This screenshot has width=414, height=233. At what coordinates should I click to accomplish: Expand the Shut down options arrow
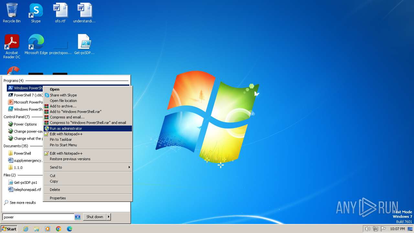tap(109, 217)
